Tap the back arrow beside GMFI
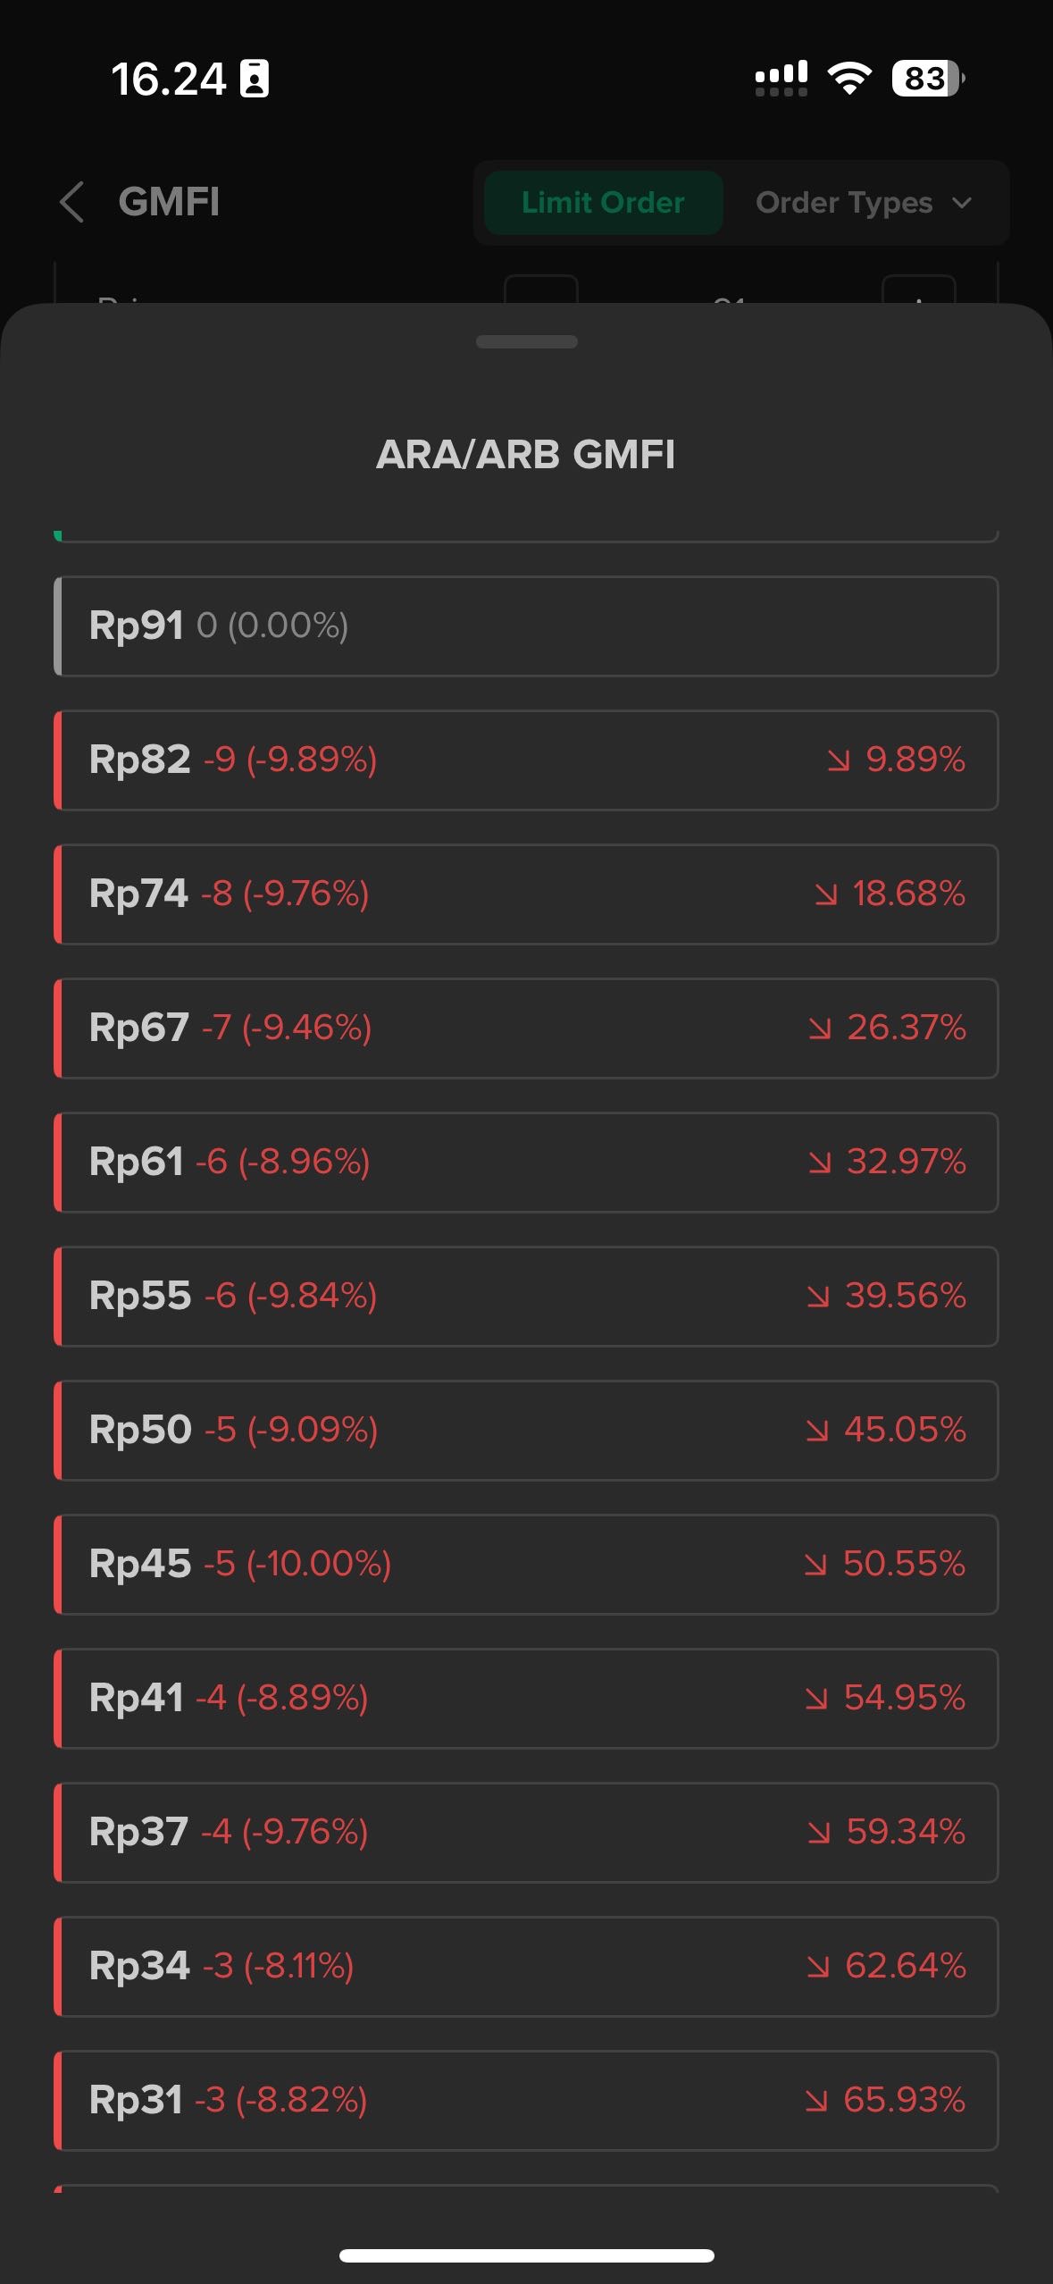 (x=72, y=202)
